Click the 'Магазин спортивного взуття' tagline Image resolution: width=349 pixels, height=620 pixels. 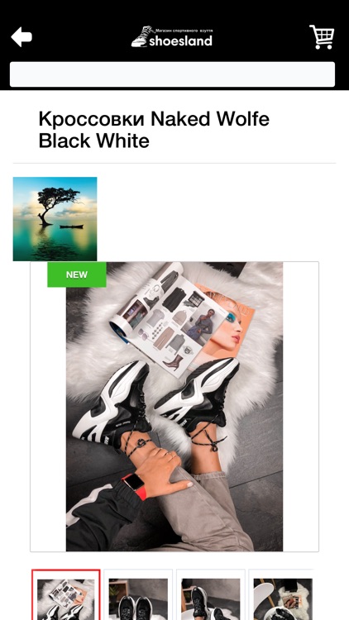pyautogui.click(x=184, y=31)
